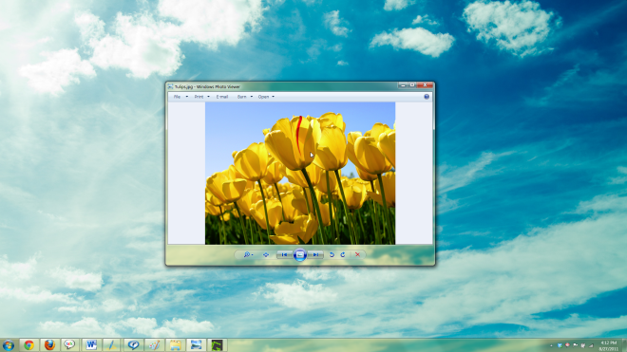Click the Show desktop button at the taskbar's end
627x352 pixels.
coord(624,345)
